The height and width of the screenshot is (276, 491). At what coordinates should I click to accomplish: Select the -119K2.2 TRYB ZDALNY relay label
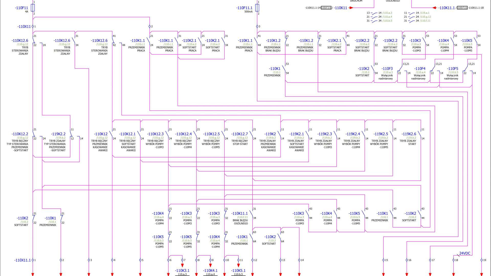click(x=58, y=134)
